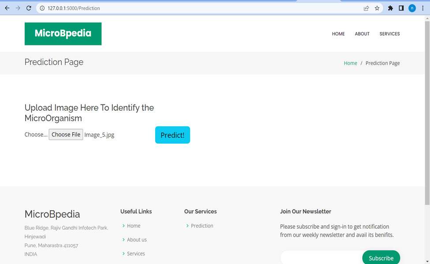Bookmark the page with the star icon
This screenshot has width=430, height=264.
click(377, 7)
